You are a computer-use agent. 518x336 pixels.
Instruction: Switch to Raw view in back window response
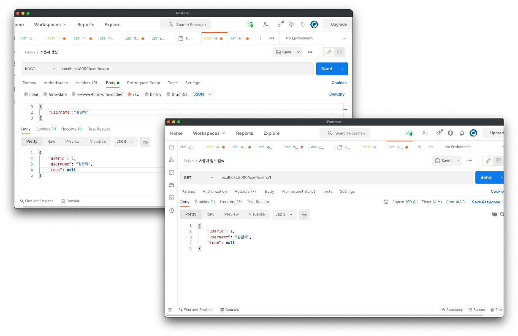[x=51, y=141]
